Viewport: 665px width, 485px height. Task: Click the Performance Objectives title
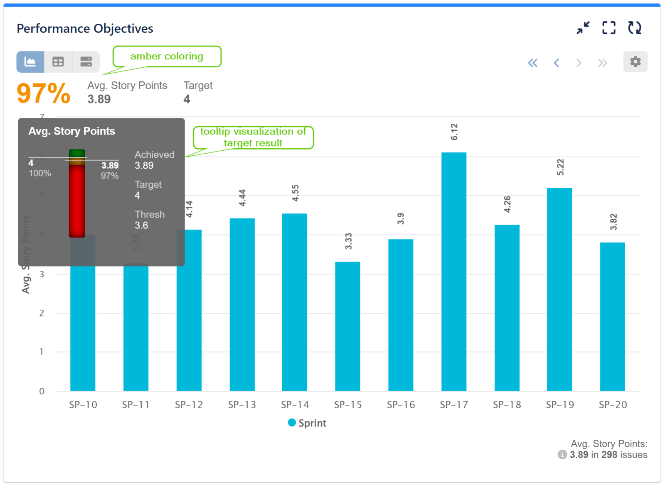pyautogui.click(x=85, y=28)
